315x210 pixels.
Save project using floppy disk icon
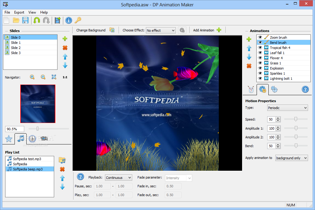25,20
